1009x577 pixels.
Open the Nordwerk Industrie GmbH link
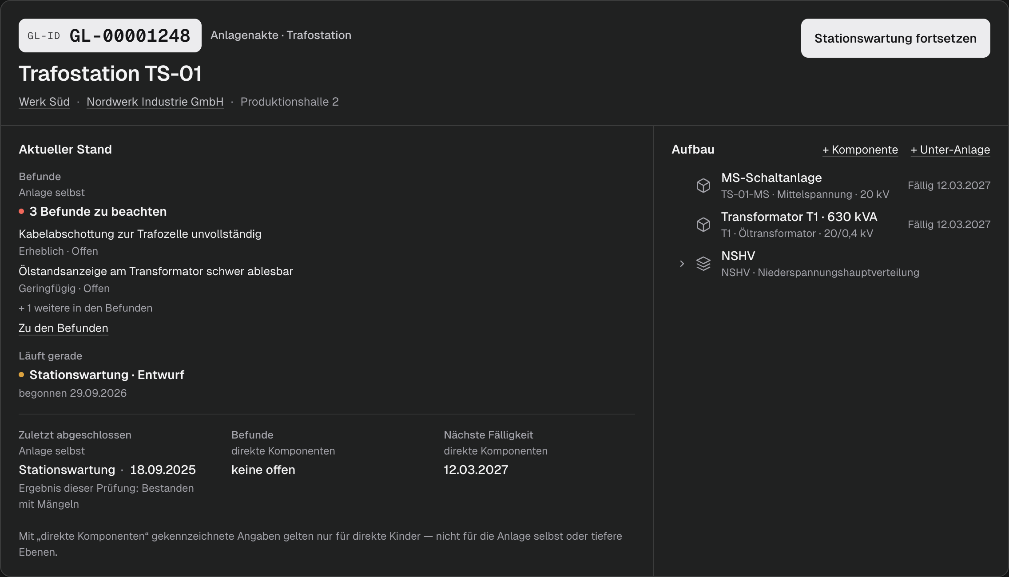[x=155, y=102]
